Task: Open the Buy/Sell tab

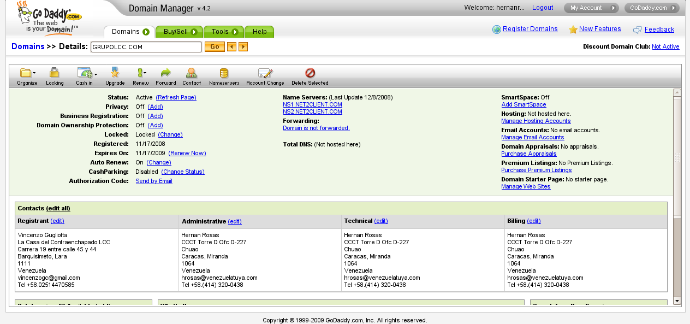Action: click(179, 32)
